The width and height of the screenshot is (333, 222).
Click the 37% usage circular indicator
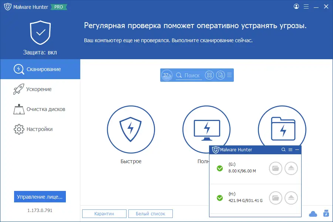[x=167, y=75]
